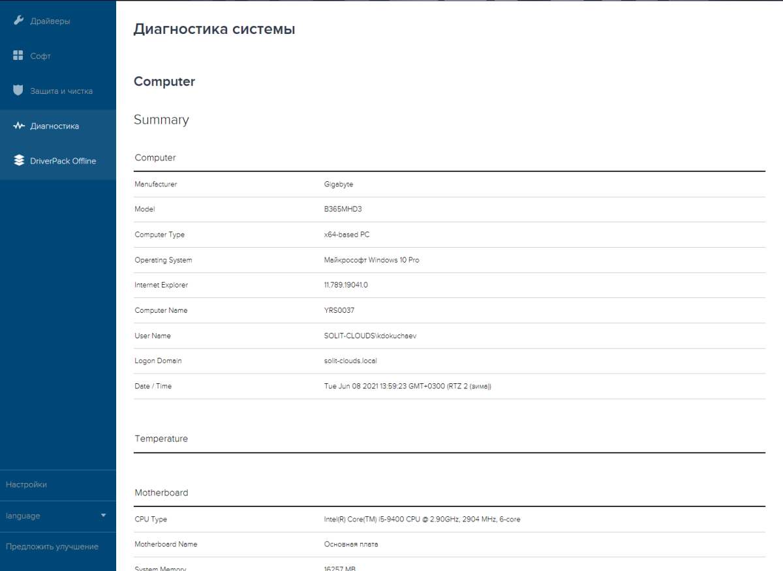Click the pulse icon beside Диагностика

click(x=18, y=126)
